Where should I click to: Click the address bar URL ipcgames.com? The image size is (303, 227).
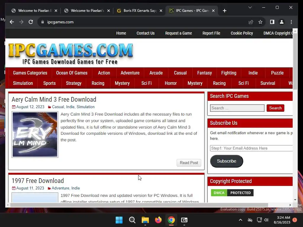pyautogui.click(x=60, y=22)
